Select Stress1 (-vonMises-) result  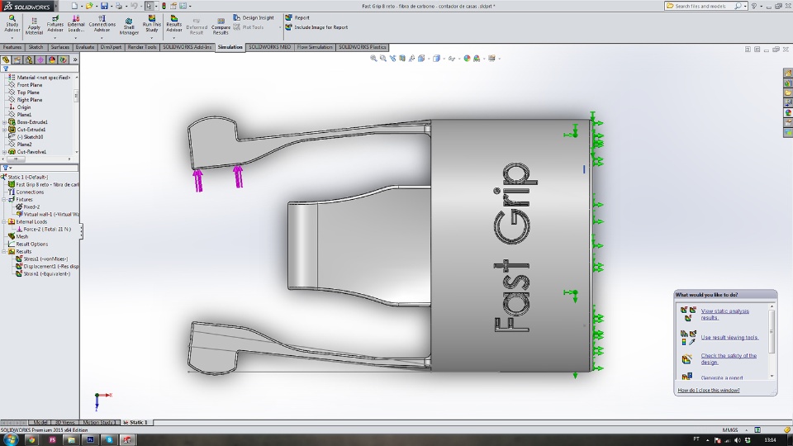pos(41,259)
